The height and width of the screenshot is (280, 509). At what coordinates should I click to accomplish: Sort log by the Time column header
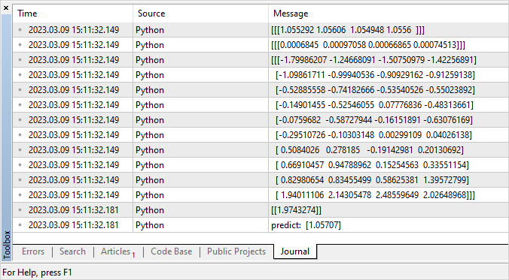point(72,14)
